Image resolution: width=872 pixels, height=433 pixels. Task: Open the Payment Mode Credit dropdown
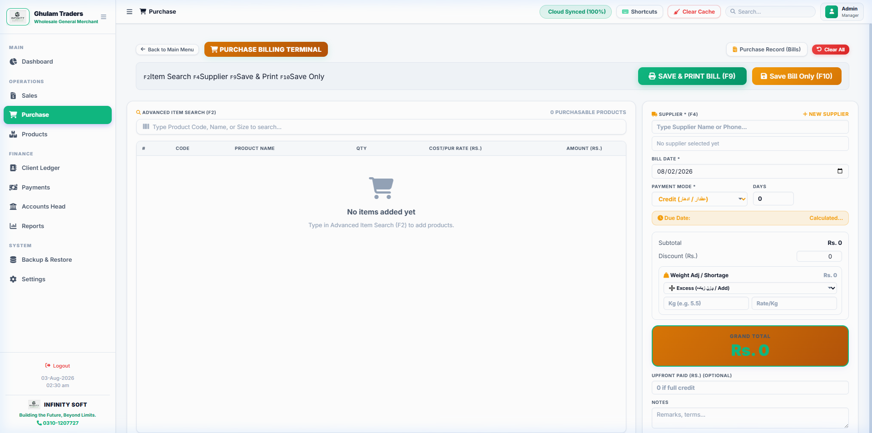click(x=699, y=199)
